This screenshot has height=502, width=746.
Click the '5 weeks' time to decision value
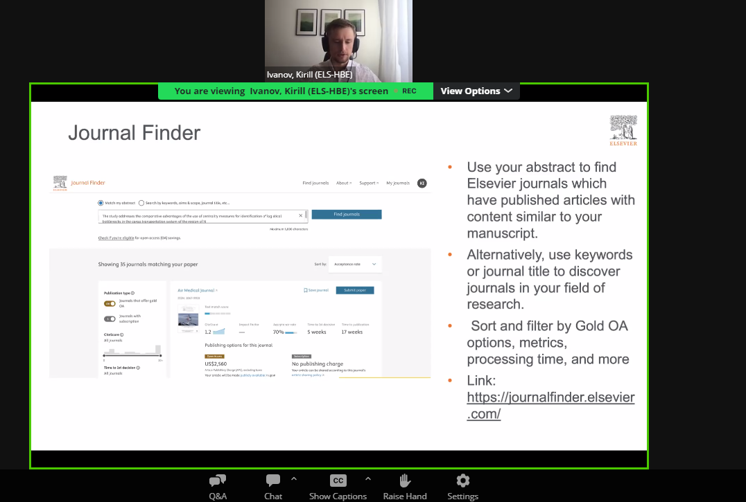[317, 332]
